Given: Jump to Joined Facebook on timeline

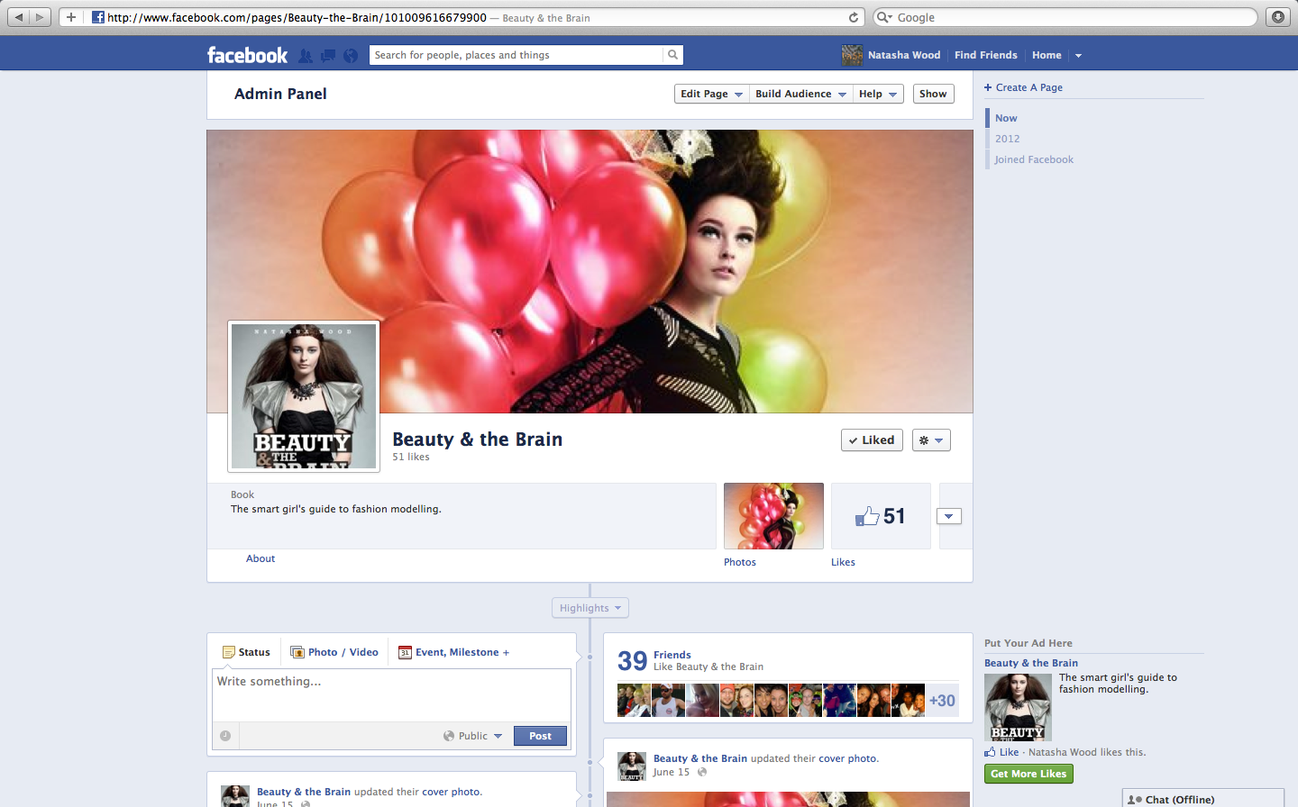Looking at the screenshot, I should (1034, 159).
